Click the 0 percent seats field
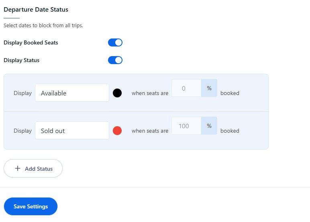310x222 pixels. [186, 89]
